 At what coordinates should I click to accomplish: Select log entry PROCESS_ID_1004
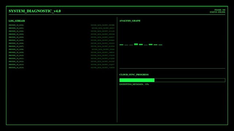pyautogui.click(x=62, y=37)
